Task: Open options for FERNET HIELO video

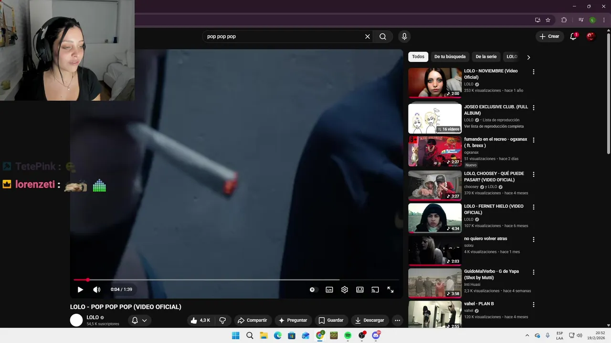Action: pos(534,207)
